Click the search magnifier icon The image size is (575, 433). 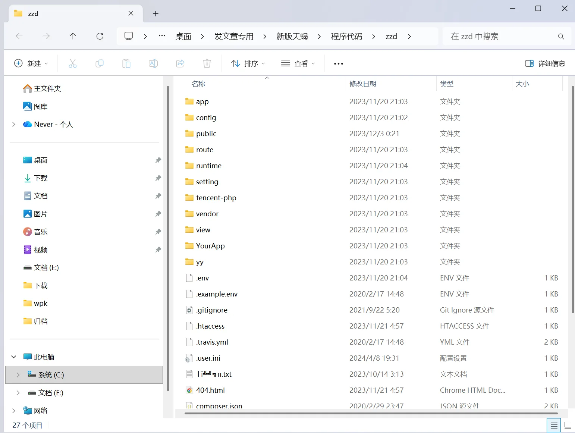561,37
